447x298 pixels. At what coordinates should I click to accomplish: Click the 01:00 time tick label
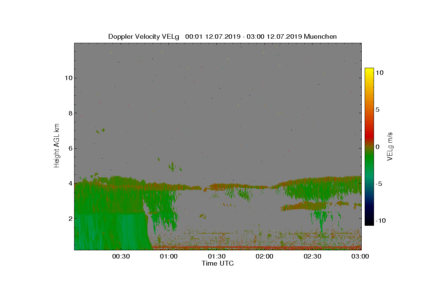click(169, 257)
